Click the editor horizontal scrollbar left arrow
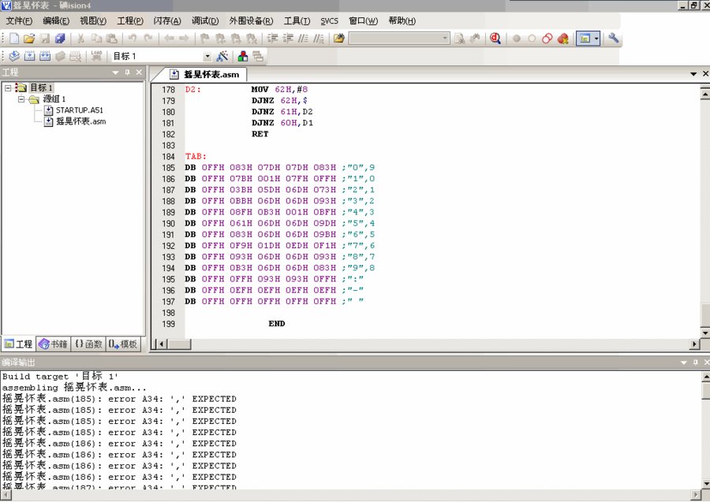The width and height of the screenshot is (710, 502). point(161,344)
